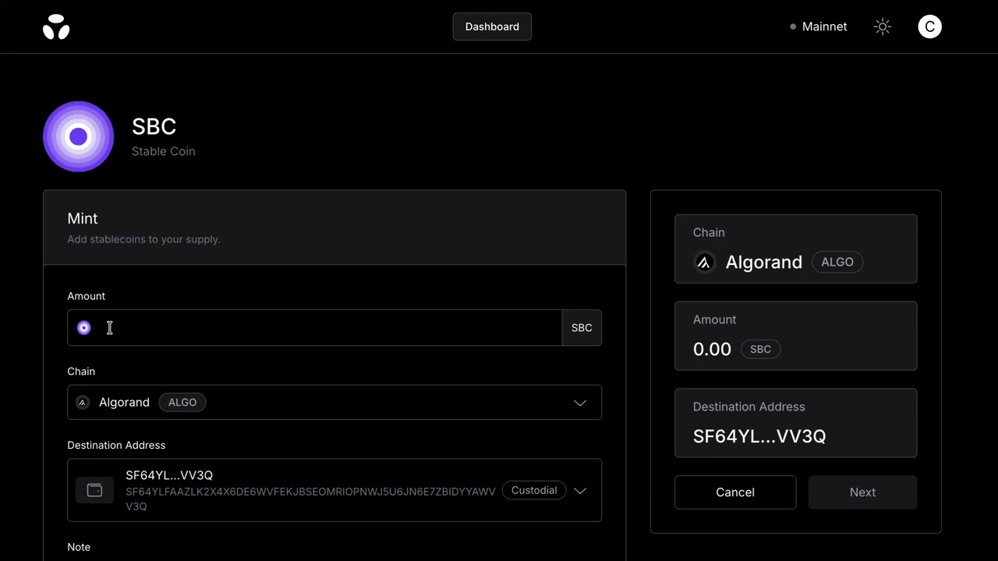Select the Custodial badge on destination address
Viewport: 998px width, 561px height.
pyautogui.click(x=533, y=490)
